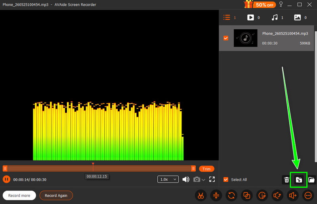Show all recordings list tab

tap(229, 17)
